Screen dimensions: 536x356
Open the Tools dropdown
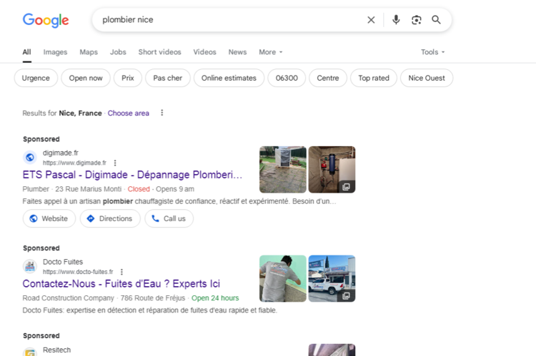coord(432,52)
